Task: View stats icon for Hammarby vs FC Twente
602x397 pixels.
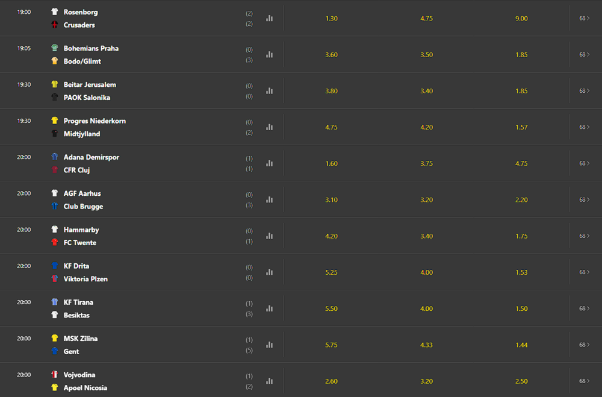Action: 270,236
